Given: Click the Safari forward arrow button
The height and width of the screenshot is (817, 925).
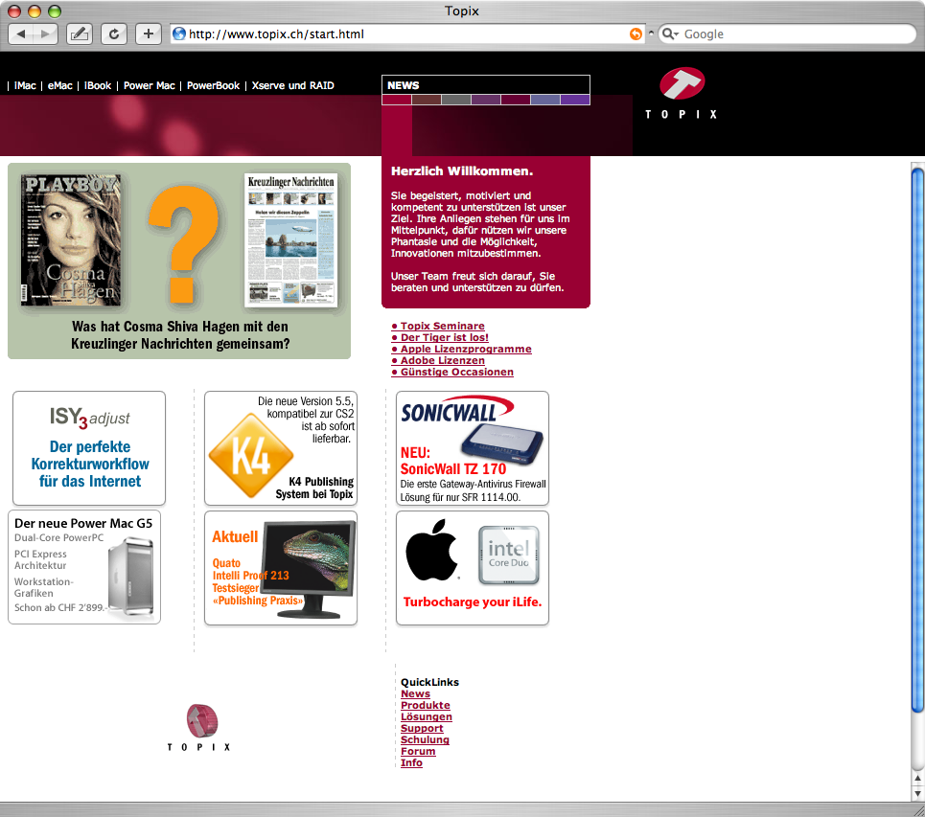Looking at the screenshot, I should (45, 34).
